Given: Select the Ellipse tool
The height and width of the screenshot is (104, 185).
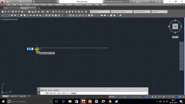Looking at the screenshot, I should [31, 15].
